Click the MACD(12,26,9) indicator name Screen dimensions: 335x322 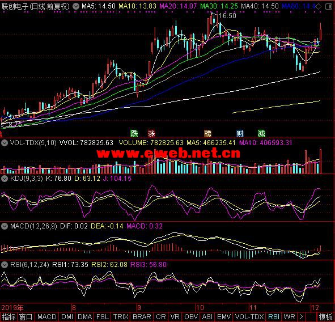[33, 226]
